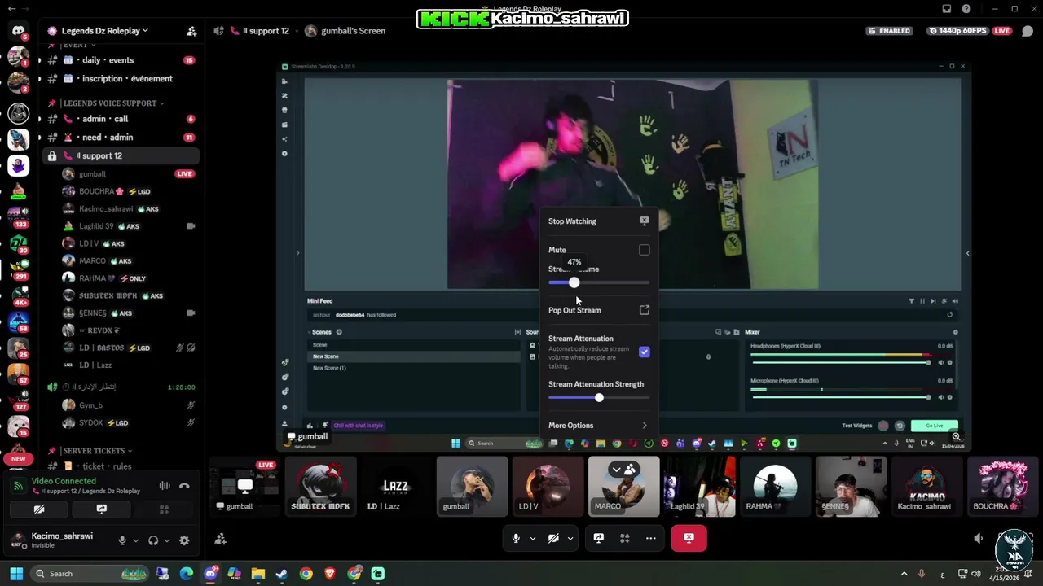Toggle microphone in the bottom call controls
Screen dimensions: 1043x586
(516, 538)
